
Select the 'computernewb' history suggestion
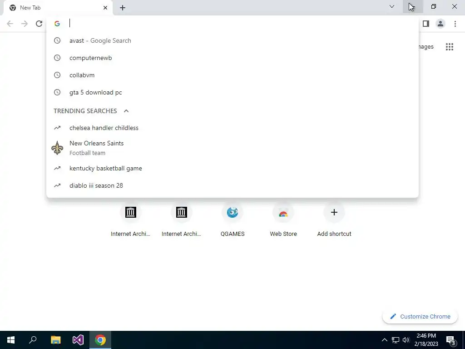coord(232,58)
